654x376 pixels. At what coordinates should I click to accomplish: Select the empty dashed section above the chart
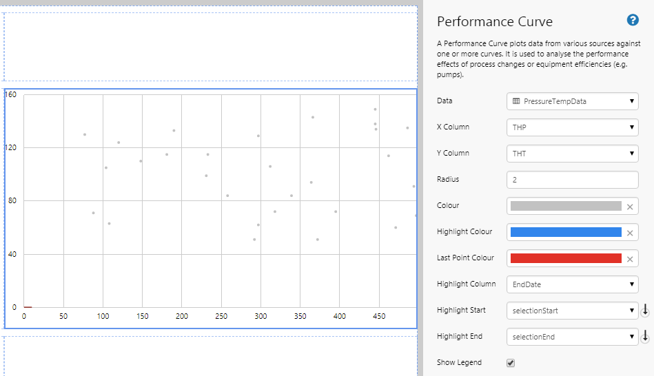tap(210, 45)
